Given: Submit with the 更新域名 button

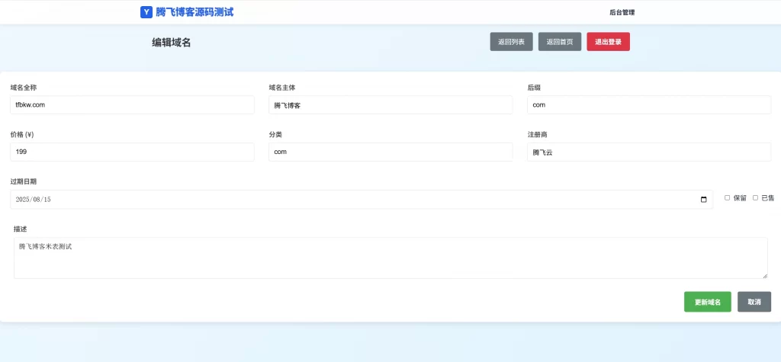Looking at the screenshot, I should pyautogui.click(x=707, y=302).
